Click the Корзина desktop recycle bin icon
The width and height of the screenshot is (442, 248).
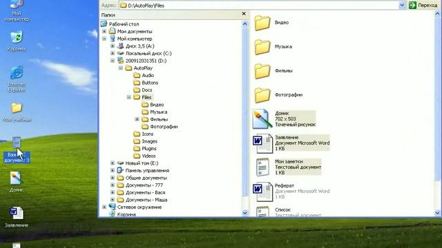pos(17,41)
